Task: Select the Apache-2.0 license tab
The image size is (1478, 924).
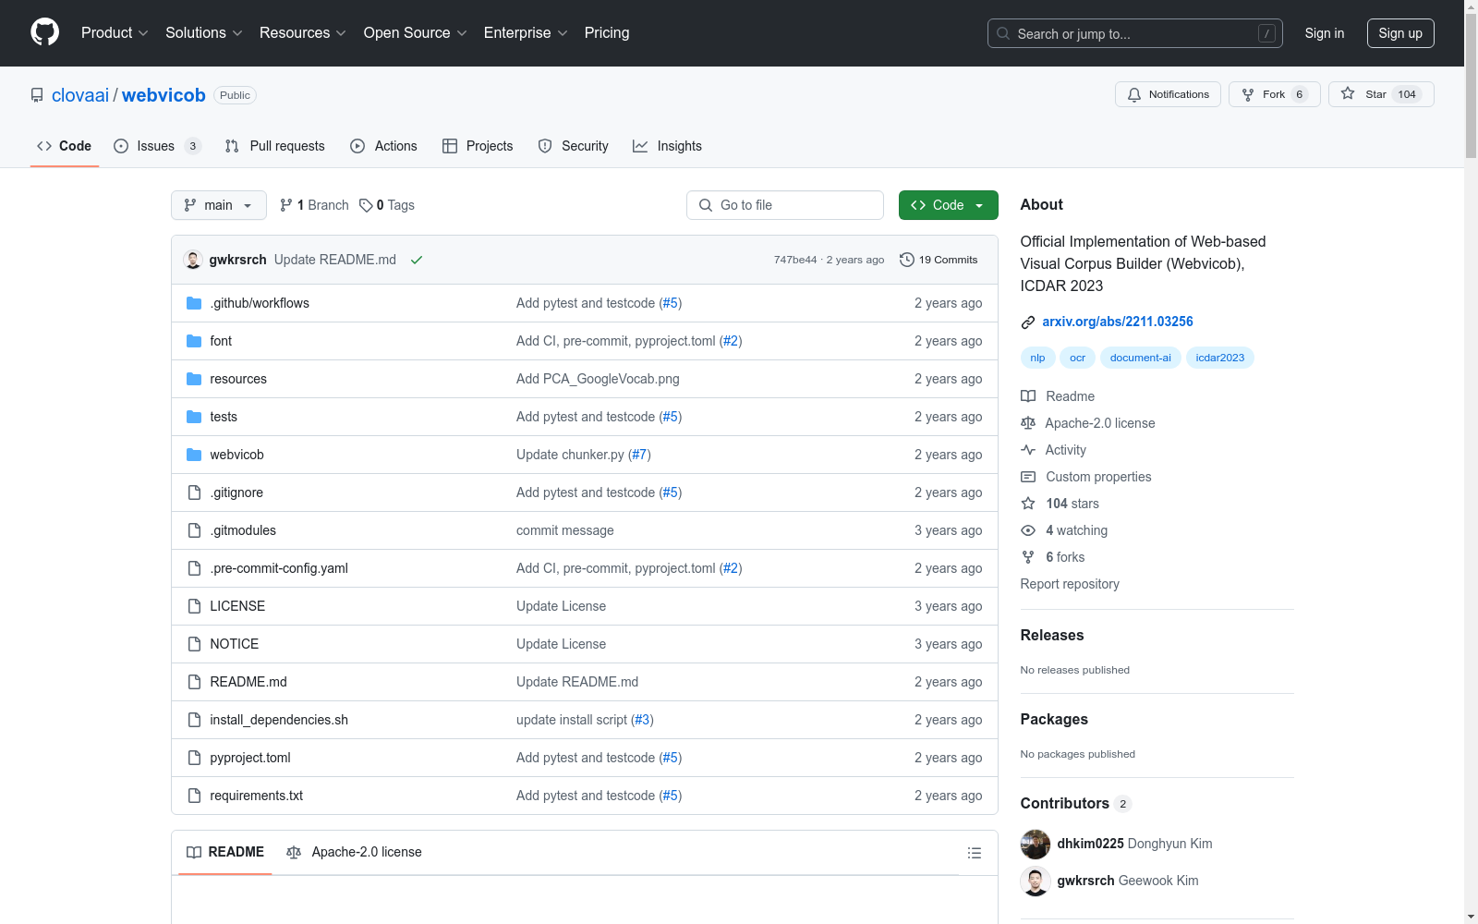Action: click(354, 852)
